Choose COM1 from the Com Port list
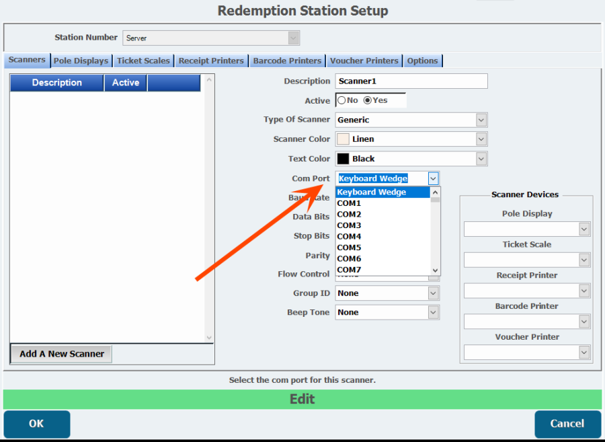 350,203
